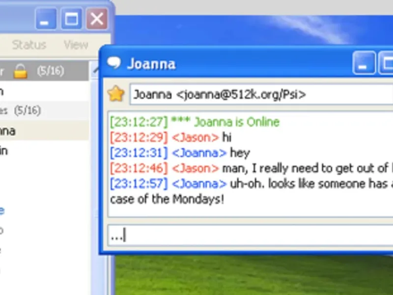The image size is (393, 295).
Task: Open the View menu in the roster window
Action: (x=76, y=45)
